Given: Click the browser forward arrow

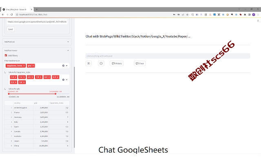Looking at the screenshot, I should [x=7, y=15].
